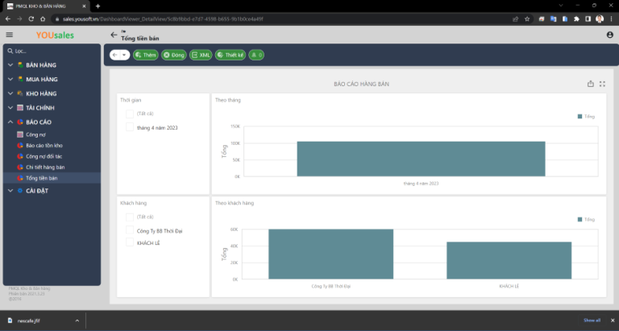Click the Tổng legend swatch in the monthly chart
619x331 pixels.
[x=580, y=117]
